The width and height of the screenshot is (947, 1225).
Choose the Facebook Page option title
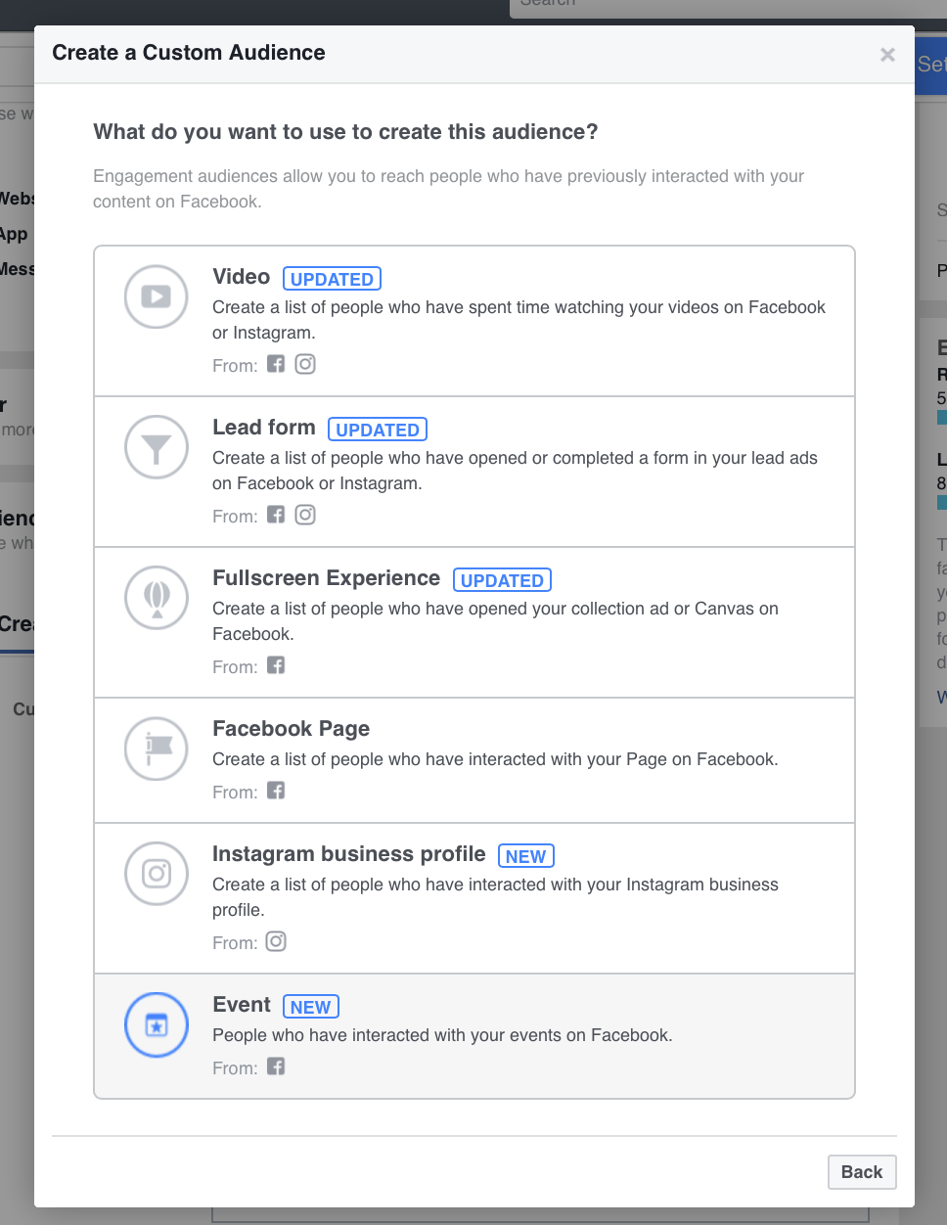pos(292,729)
